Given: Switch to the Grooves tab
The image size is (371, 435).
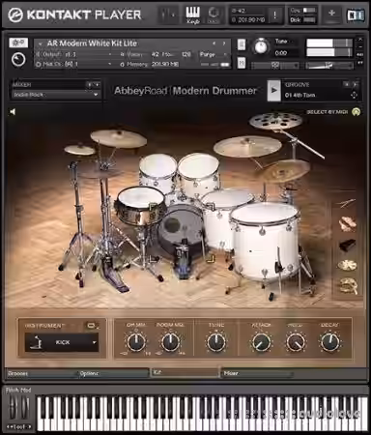Looking at the screenshot, I should 42,373.
